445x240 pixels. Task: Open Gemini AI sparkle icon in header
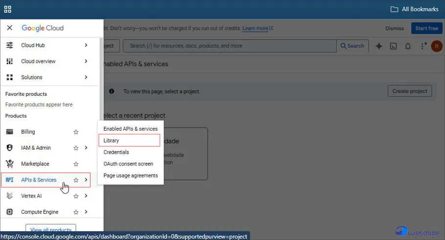(x=378, y=46)
